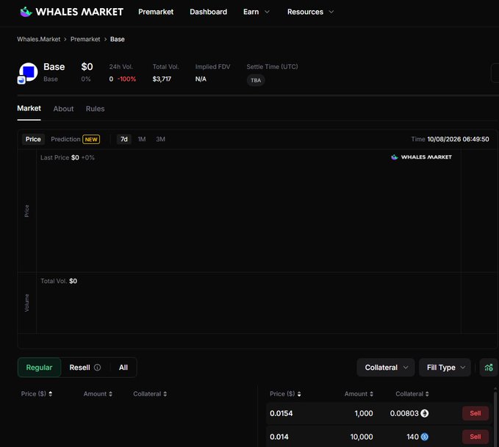
Task: Show All order types
Action: pos(123,368)
